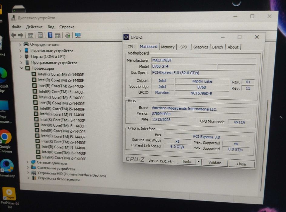Click the Tools button in CPU-Z

click(186, 161)
